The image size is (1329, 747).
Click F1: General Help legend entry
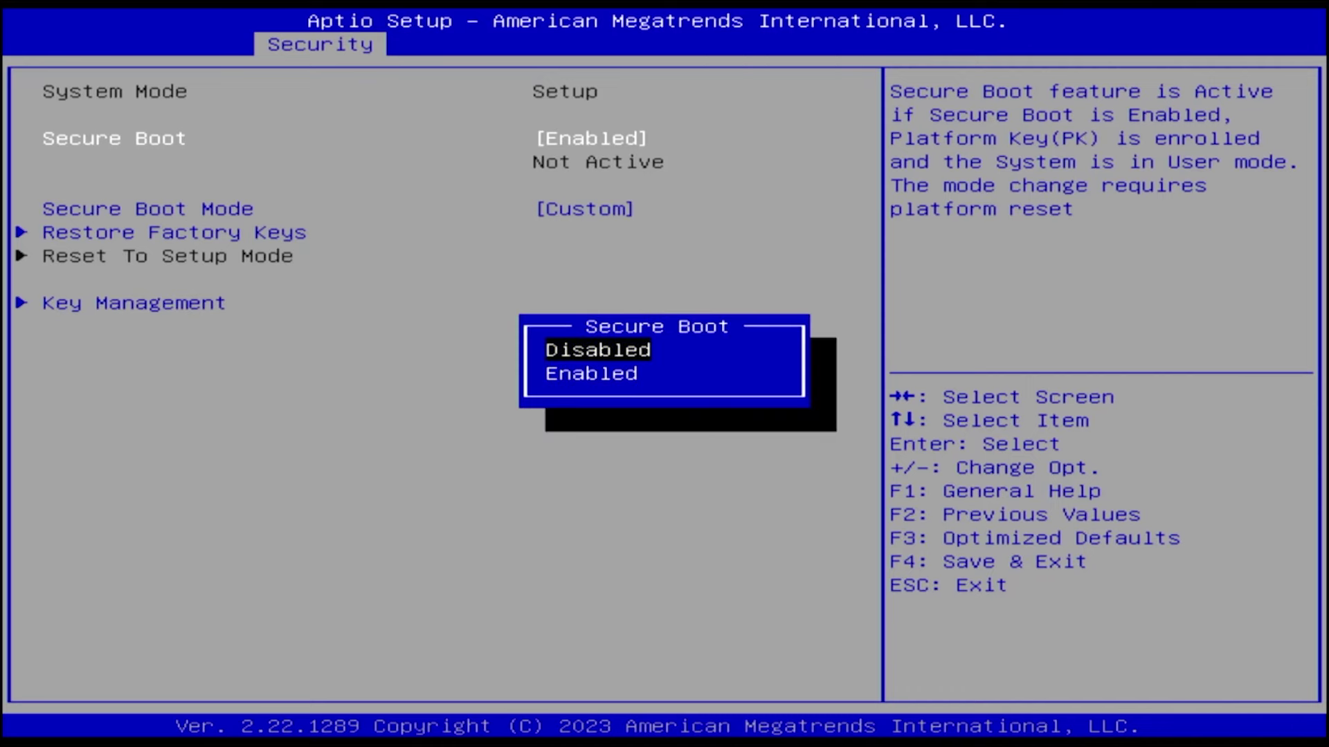click(995, 490)
